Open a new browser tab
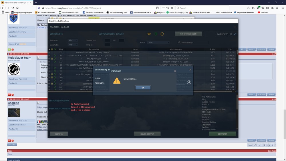The width and height of the screenshot is (286, 161). coord(36,3)
